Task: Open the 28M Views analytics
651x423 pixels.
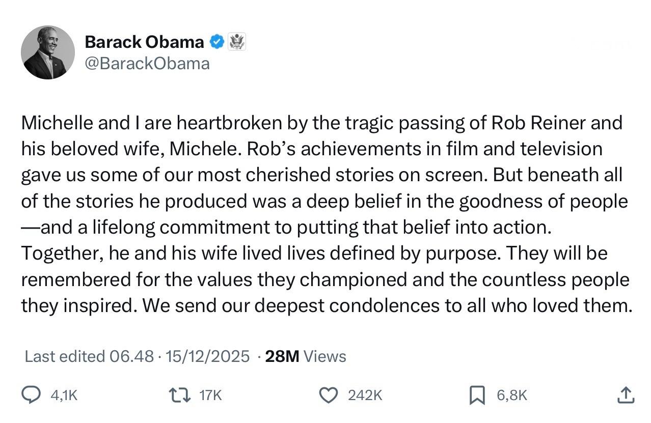Action: [x=306, y=356]
